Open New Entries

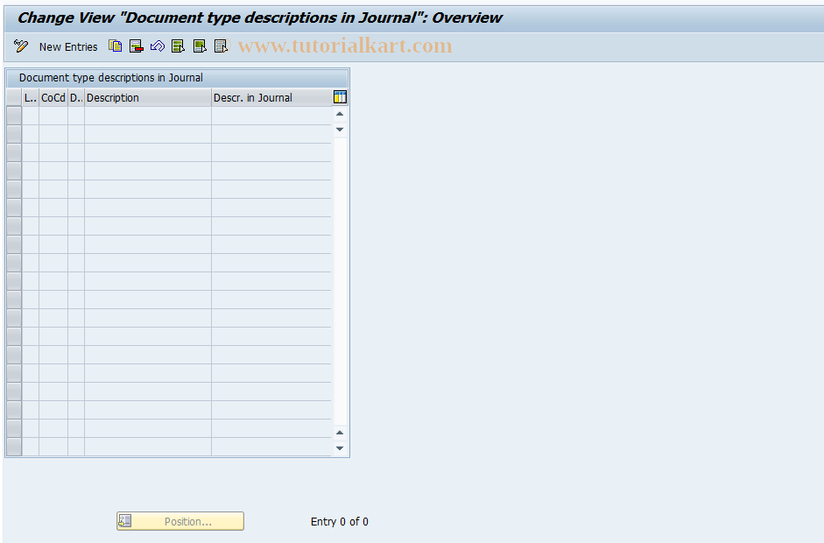pyautogui.click(x=68, y=46)
